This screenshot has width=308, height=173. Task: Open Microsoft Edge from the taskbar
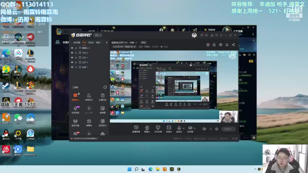click(x=151, y=169)
